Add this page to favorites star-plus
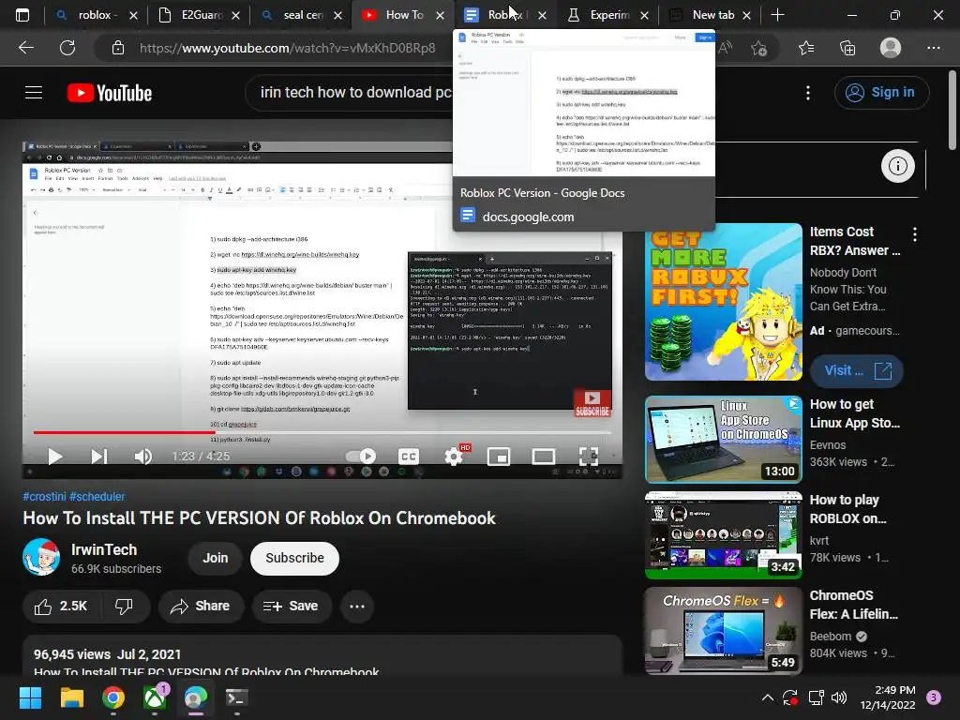The image size is (960, 720). pos(758,48)
